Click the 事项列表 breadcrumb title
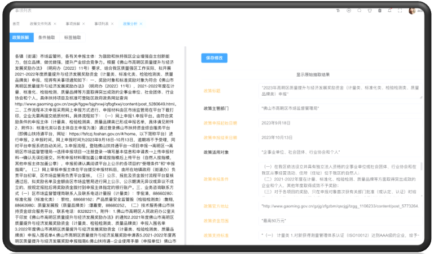434x254 pixels. 23,11
